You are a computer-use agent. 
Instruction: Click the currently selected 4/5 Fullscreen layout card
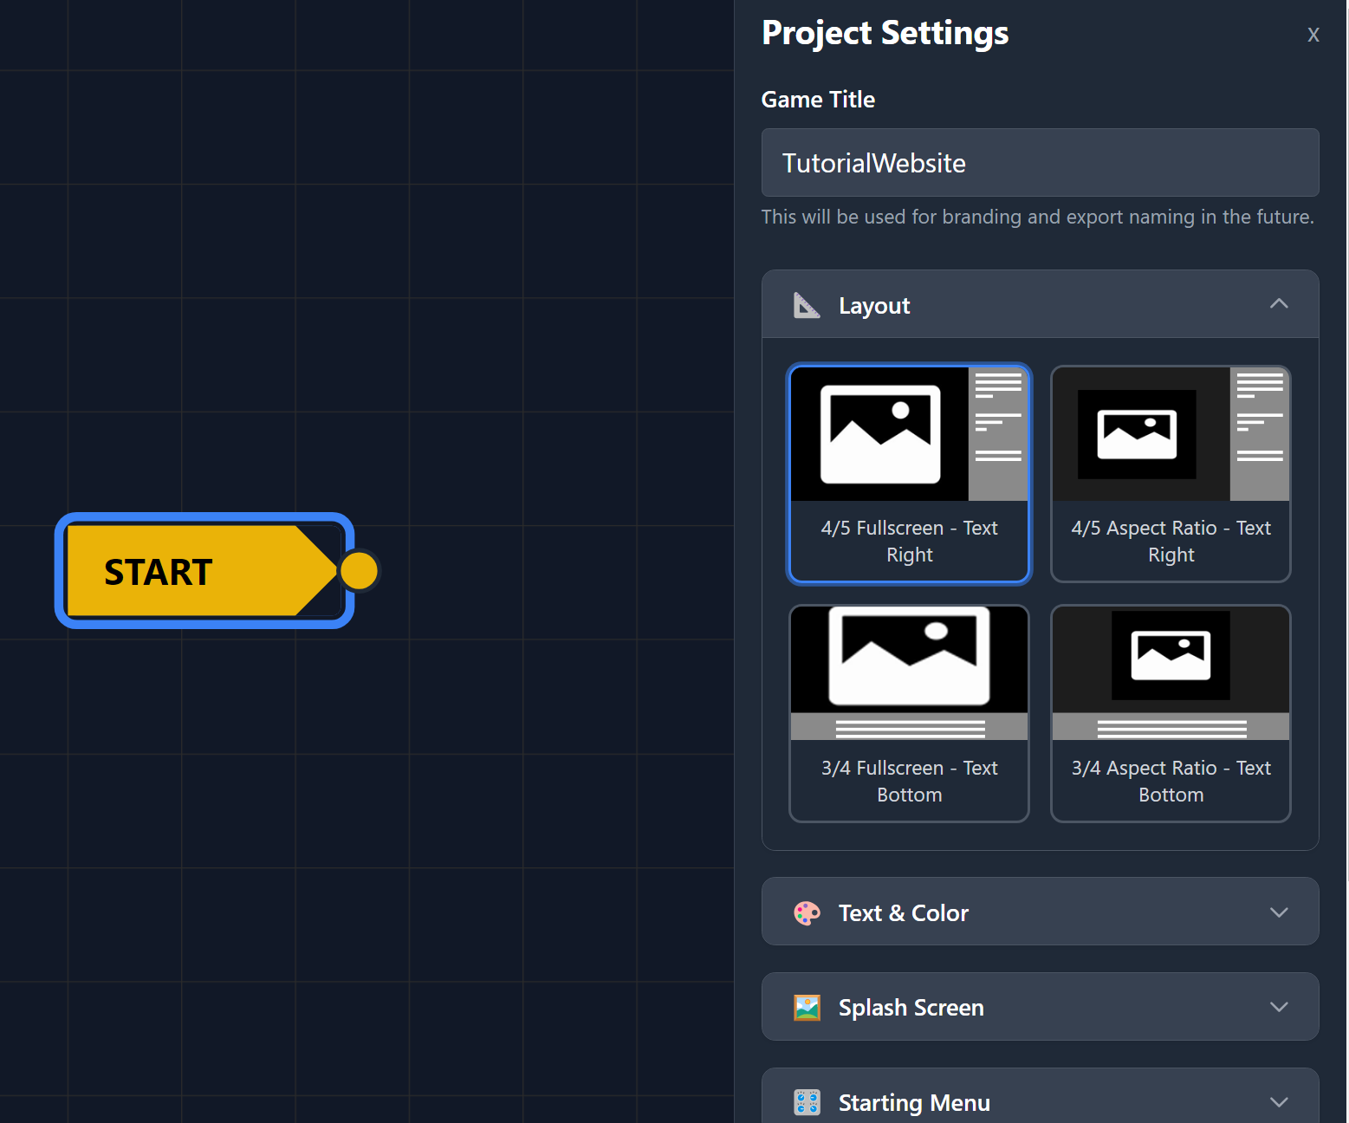(x=908, y=474)
